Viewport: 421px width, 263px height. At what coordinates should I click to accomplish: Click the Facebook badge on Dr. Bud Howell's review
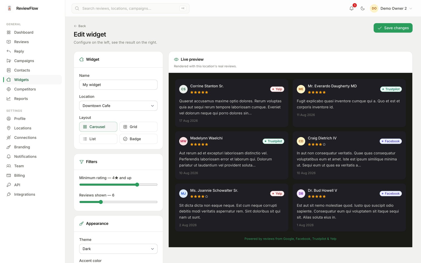[x=390, y=194]
